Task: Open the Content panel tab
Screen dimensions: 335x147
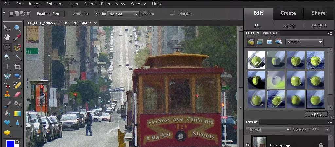Action: pyautogui.click(x=270, y=33)
